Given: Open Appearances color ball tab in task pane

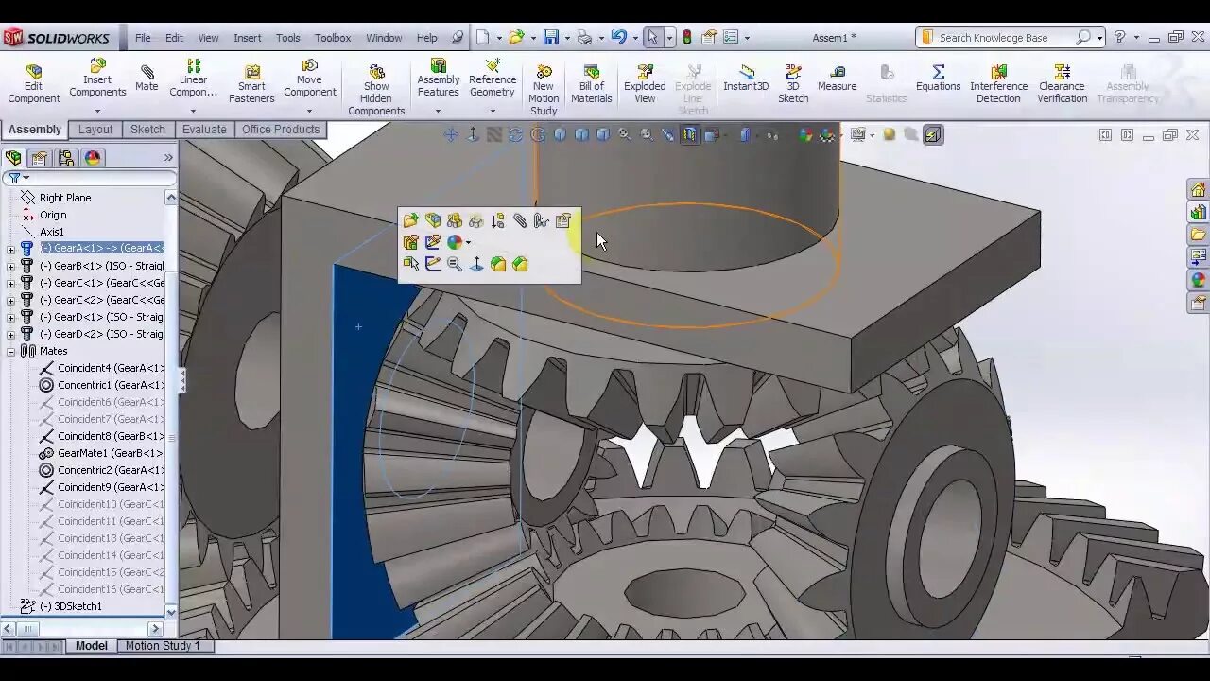Looking at the screenshot, I should [1199, 280].
